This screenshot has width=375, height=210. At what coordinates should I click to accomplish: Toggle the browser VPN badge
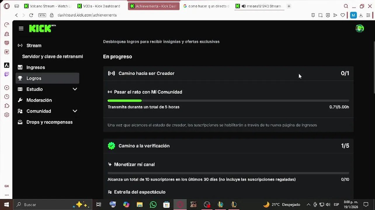(42, 15)
